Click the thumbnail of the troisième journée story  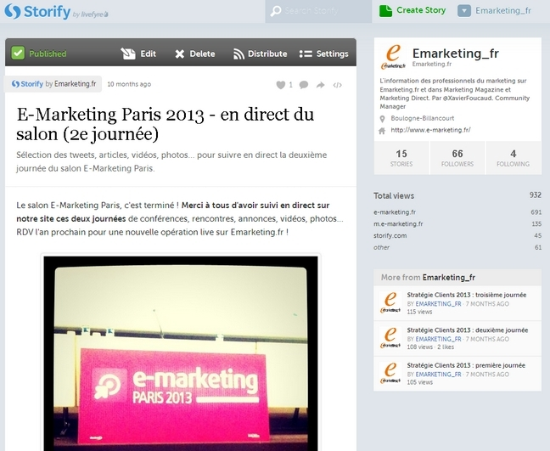click(390, 303)
